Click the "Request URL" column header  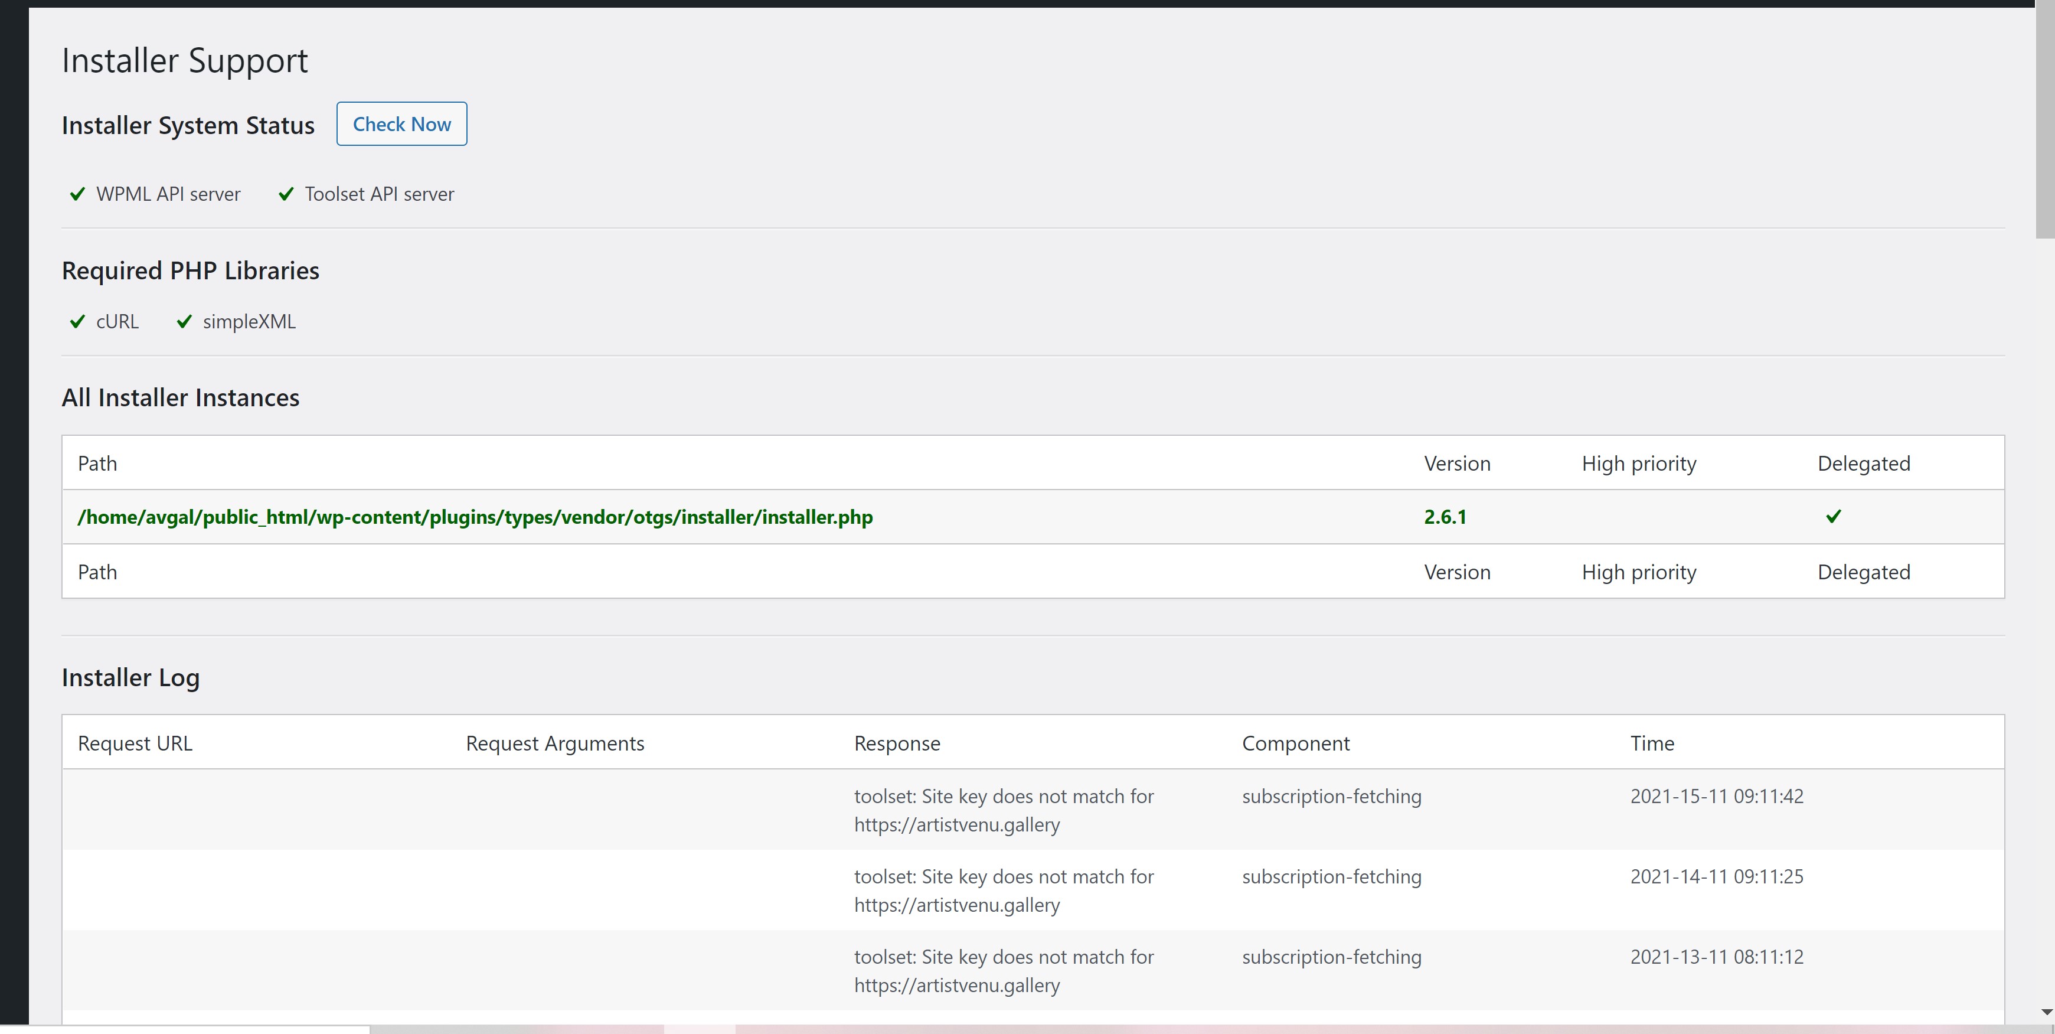pos(135,743)
